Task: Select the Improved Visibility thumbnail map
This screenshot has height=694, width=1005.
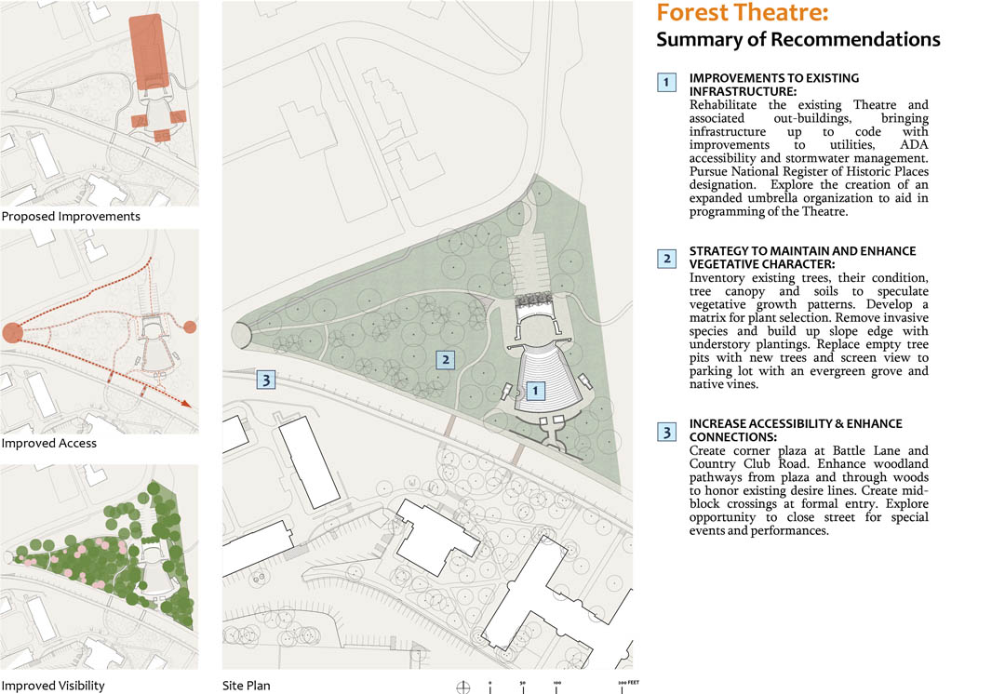Action: [x=100, y=567]
